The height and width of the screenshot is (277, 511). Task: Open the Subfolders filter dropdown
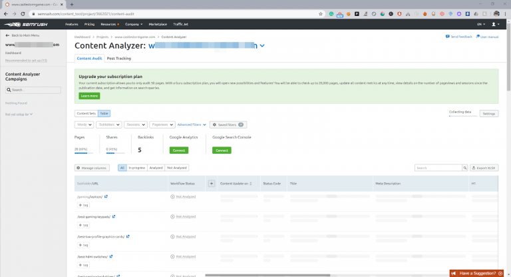tap(108, 125)
